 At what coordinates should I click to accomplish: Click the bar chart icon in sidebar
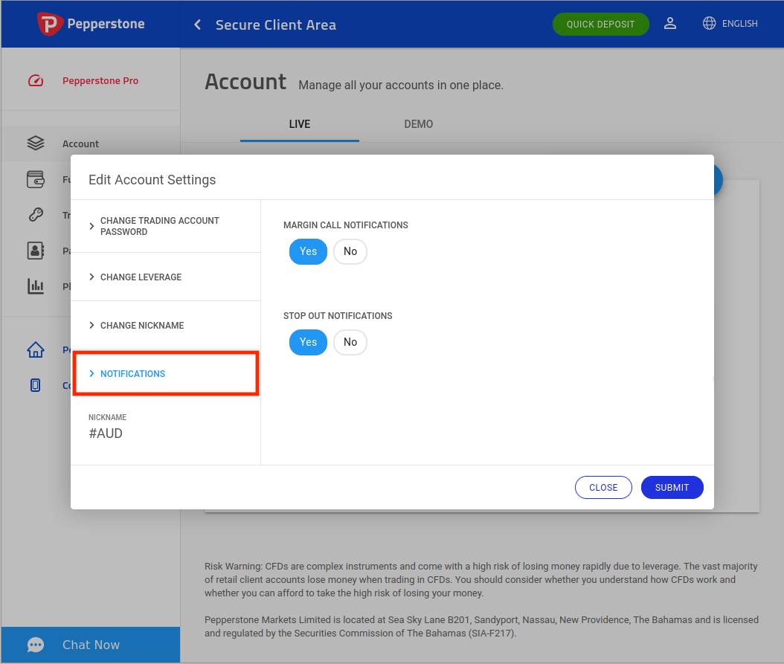pyautogui.click(x=36, y=286)
